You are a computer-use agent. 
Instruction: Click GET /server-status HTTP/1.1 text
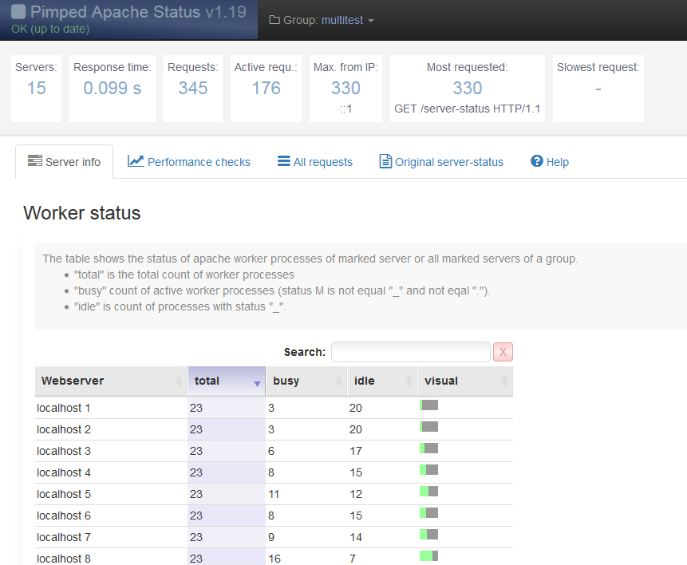[468, 109]
